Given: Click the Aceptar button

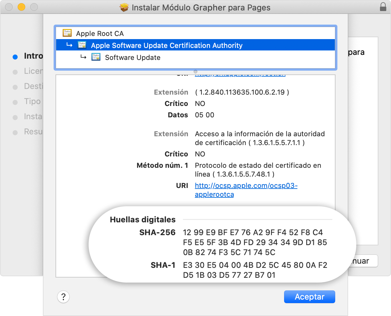Looking at the screenshot, I should click(x=310, y=297).
